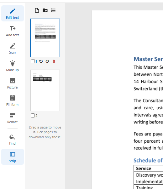Screen dimensions: 163x189
Task: Rotate page 1 counterclockwise
Action: pyautogui.click(x=41, y=61)
